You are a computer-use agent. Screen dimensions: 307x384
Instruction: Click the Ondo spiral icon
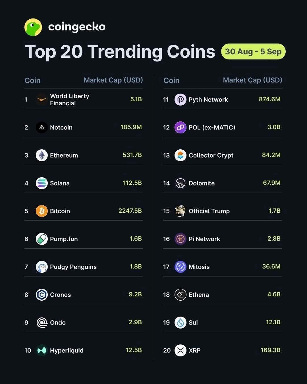(x=42, y=323)
